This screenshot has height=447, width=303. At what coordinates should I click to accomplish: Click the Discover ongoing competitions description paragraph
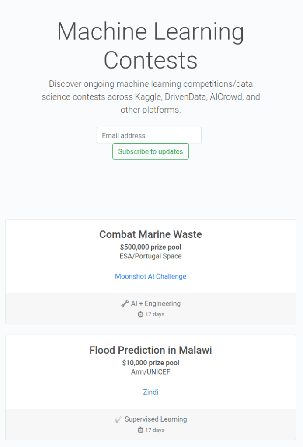pos(150,96)
